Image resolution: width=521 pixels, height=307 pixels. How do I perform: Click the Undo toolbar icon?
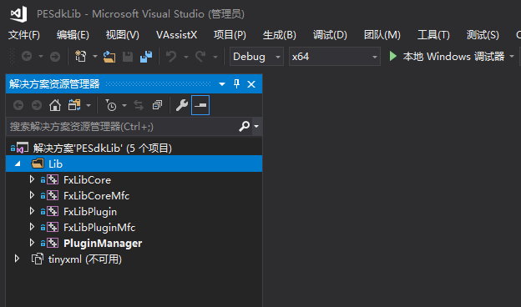click(x=171, y=57)
